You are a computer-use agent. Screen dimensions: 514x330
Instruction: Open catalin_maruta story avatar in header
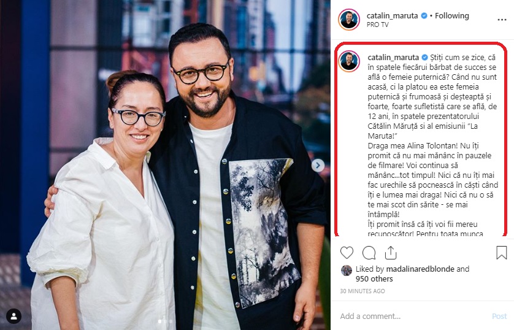(x=349, y=20)
